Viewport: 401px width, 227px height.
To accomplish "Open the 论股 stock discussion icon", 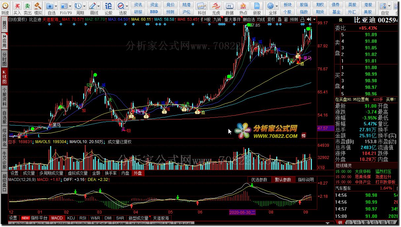I will (x=108, y=6).
